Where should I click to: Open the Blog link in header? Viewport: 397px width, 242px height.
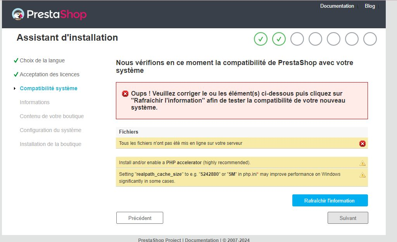[370, 6]
